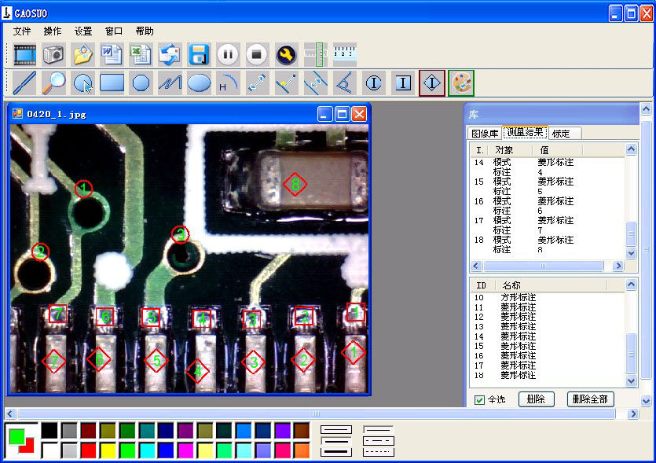
Task: Open settings wrench icon
Action: click(286, 54)
